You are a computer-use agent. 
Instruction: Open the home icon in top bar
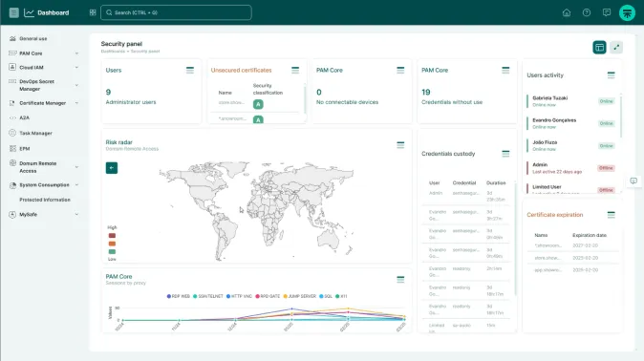(567, 12)
